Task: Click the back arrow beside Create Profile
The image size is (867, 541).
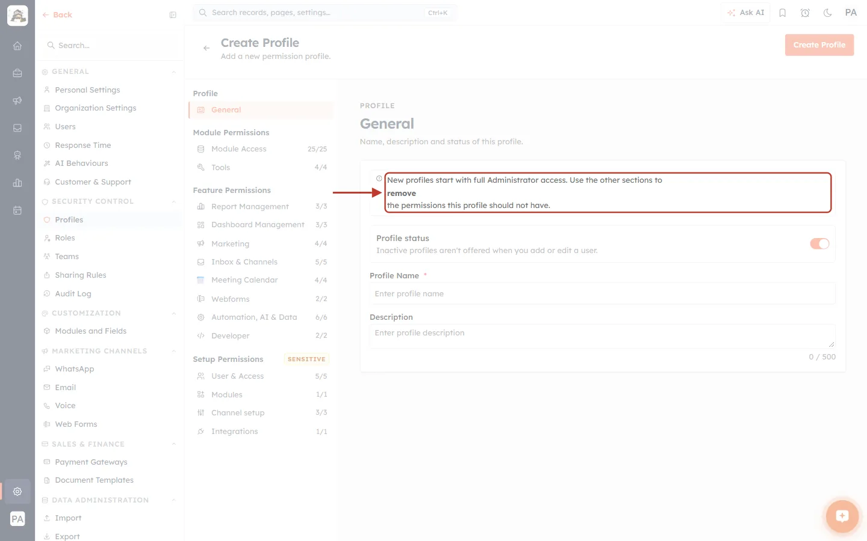Action: (207, 48)
